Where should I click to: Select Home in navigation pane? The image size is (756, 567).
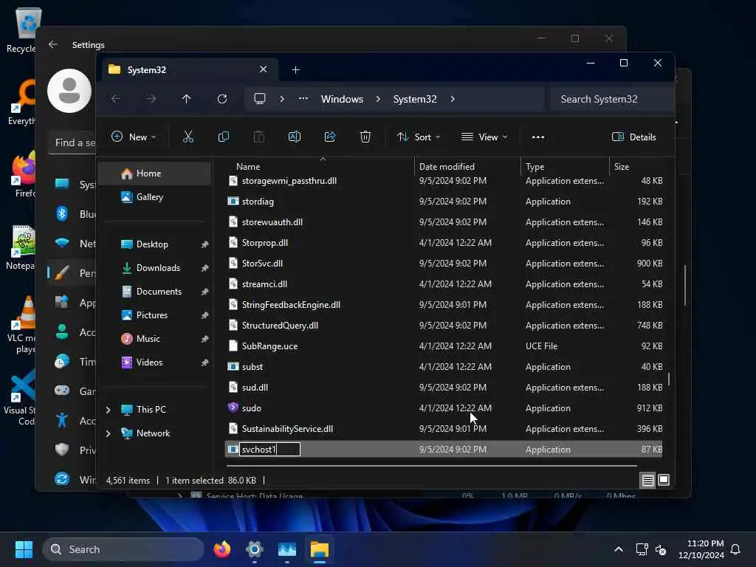pos(155,173)
